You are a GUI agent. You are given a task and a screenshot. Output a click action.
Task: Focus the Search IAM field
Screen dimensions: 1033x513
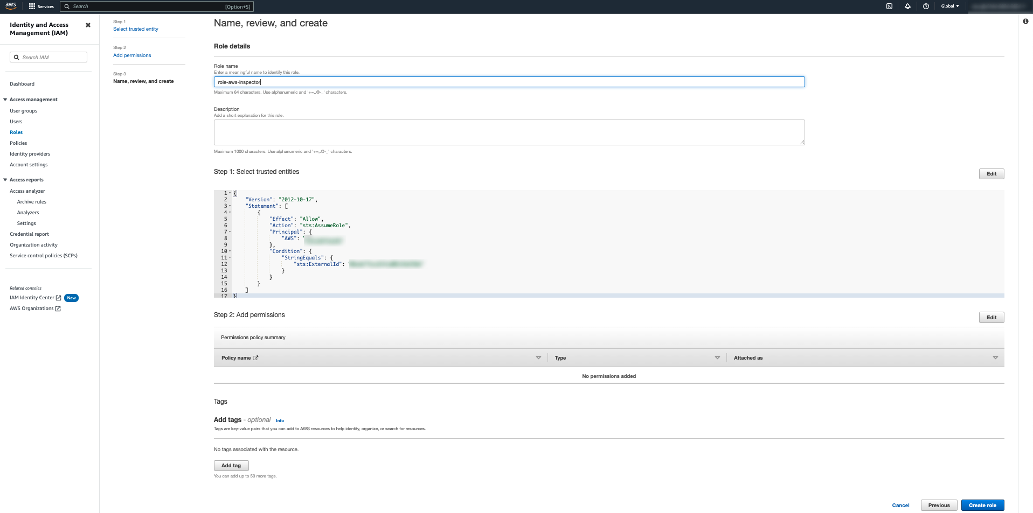pyautogui.click(x=48, y=57)
